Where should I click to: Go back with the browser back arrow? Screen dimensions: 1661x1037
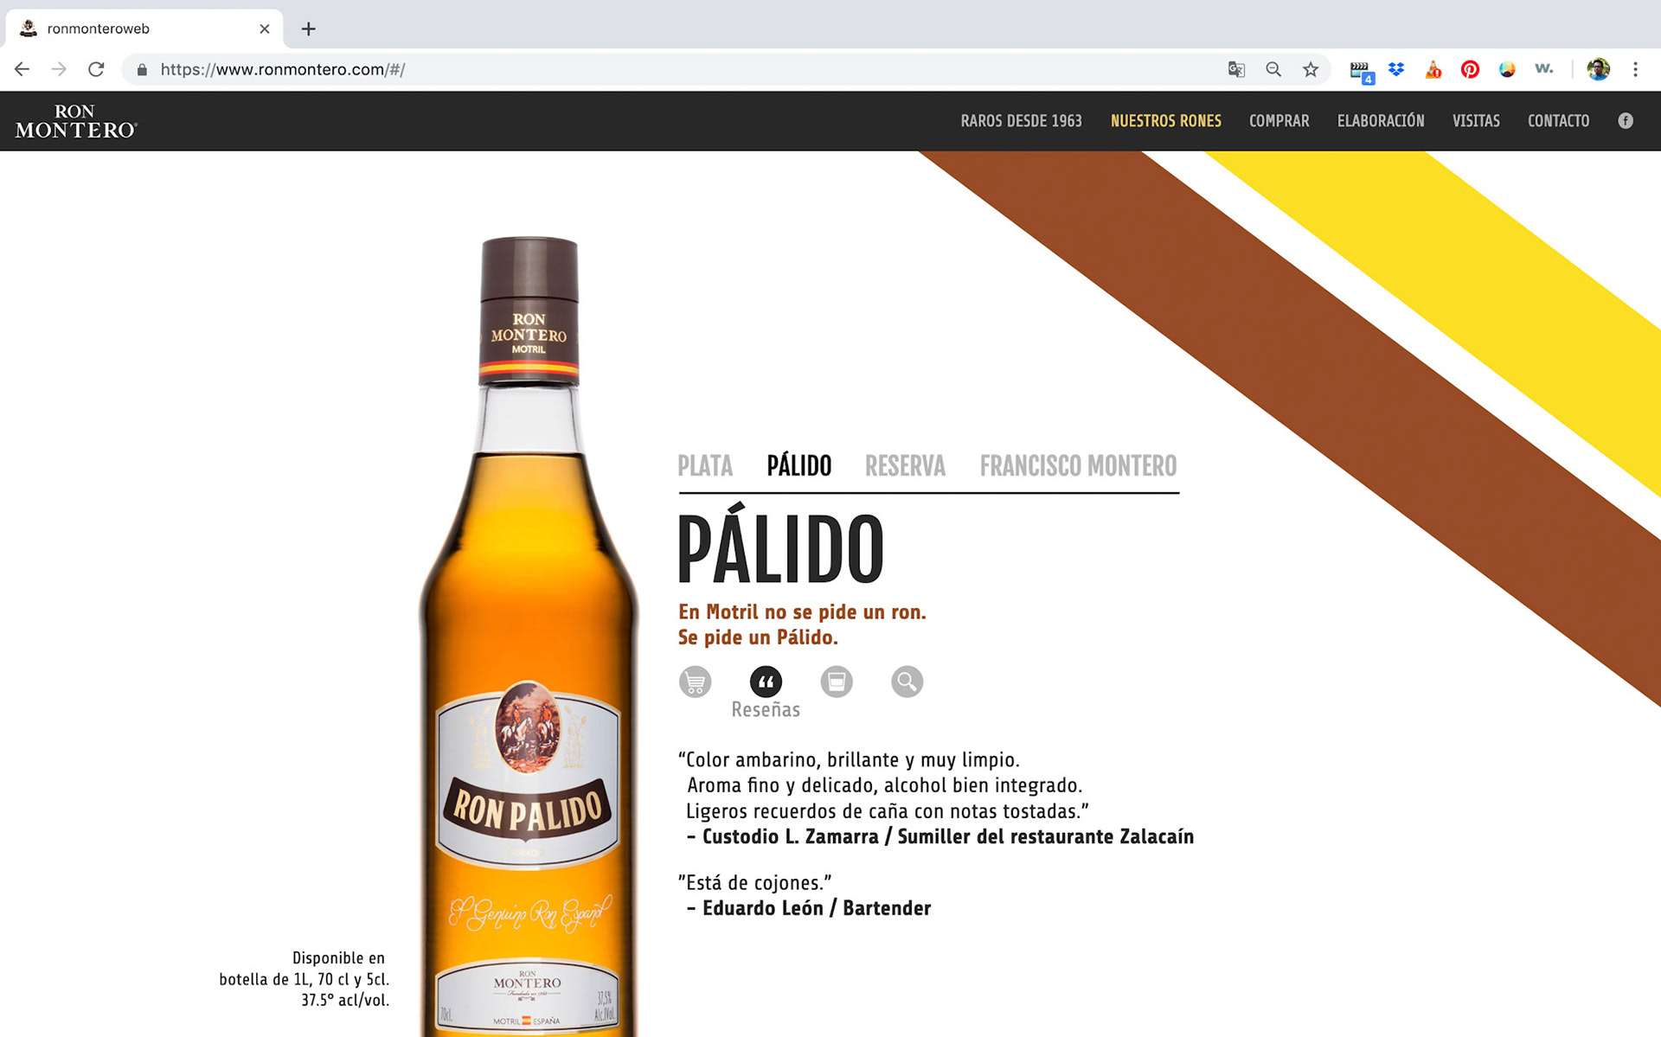pyautogui.click(x=22, y=69)
